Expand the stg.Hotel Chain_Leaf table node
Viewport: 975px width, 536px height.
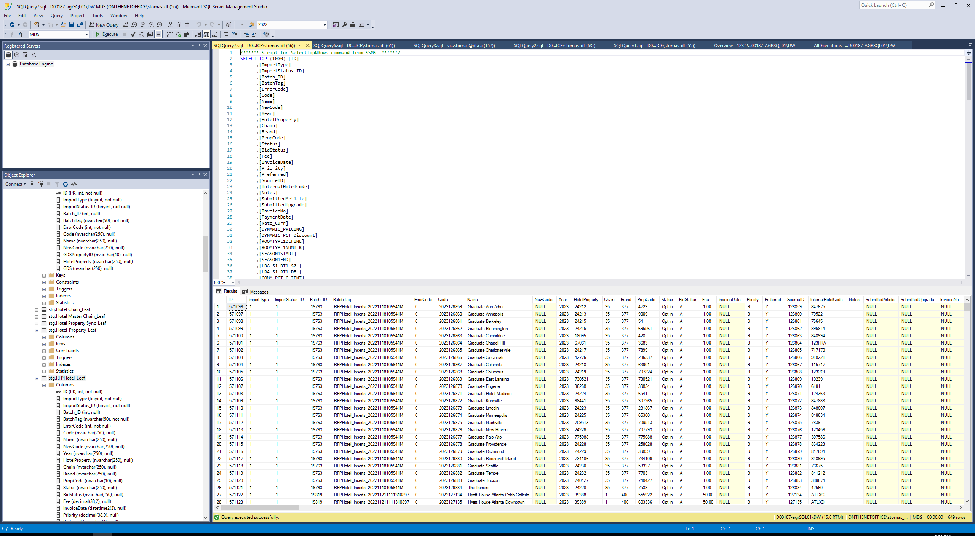click(37, 309)
